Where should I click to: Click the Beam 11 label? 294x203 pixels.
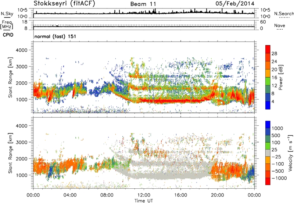143,4
